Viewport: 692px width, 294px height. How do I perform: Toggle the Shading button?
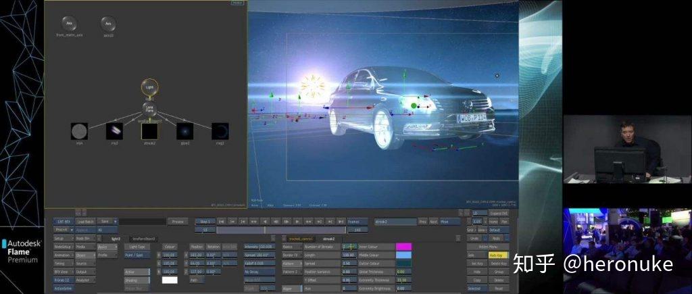[x=137, y=280]
